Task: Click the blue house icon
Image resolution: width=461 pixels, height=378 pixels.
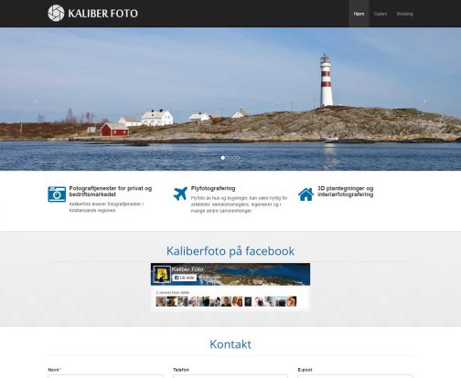Action: tap(306, 194)
